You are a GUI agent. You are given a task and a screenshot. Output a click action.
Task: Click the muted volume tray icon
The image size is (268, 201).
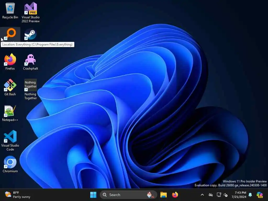pos(226,195)
